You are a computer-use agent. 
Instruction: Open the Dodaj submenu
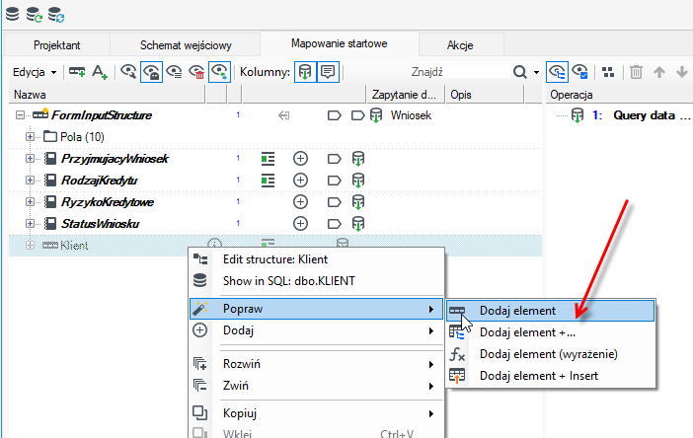click(x=317, y=330)
